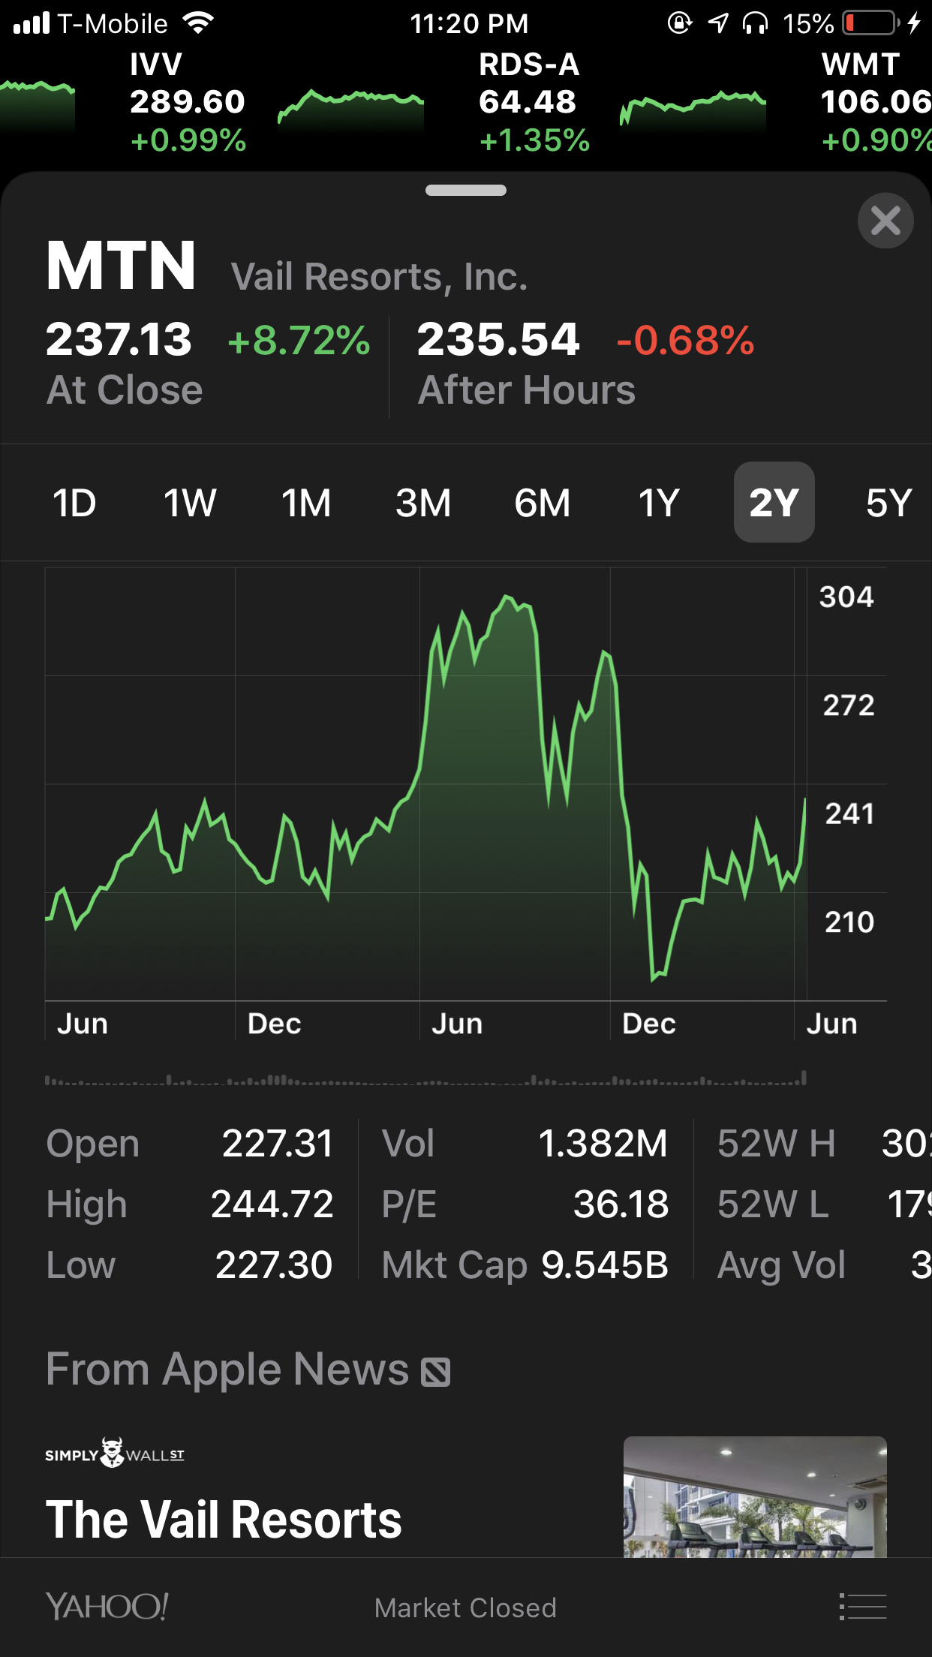This screenshot has width=932, height=1657.
Task: Tap the Wi-Fi icon in status bar
Action: click(x=198, y=23)
